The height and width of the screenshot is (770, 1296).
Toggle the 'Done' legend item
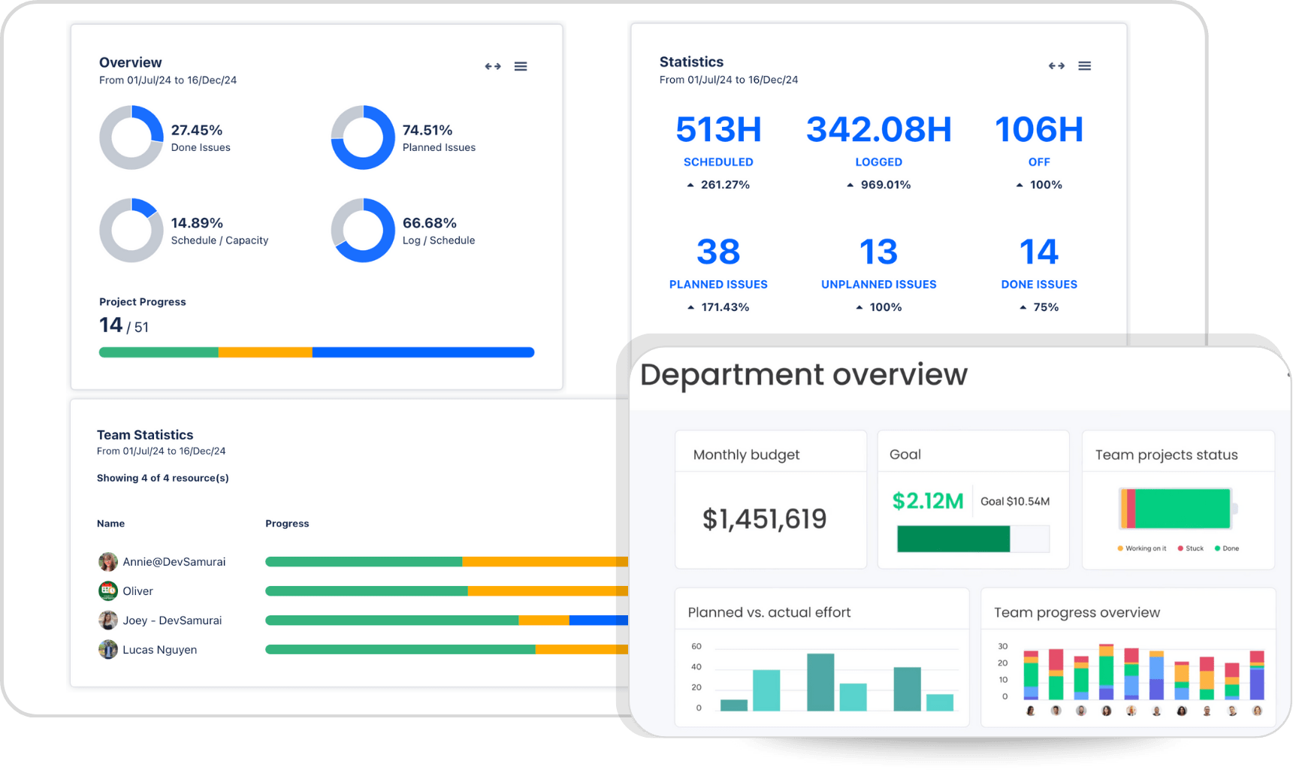1226,548
